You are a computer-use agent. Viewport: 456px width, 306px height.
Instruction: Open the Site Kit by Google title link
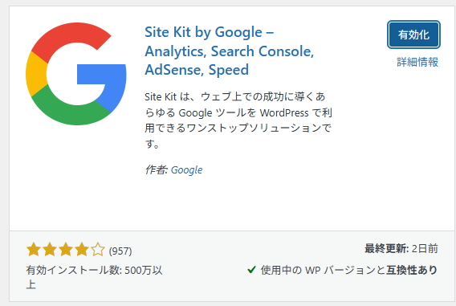point(230,51)
